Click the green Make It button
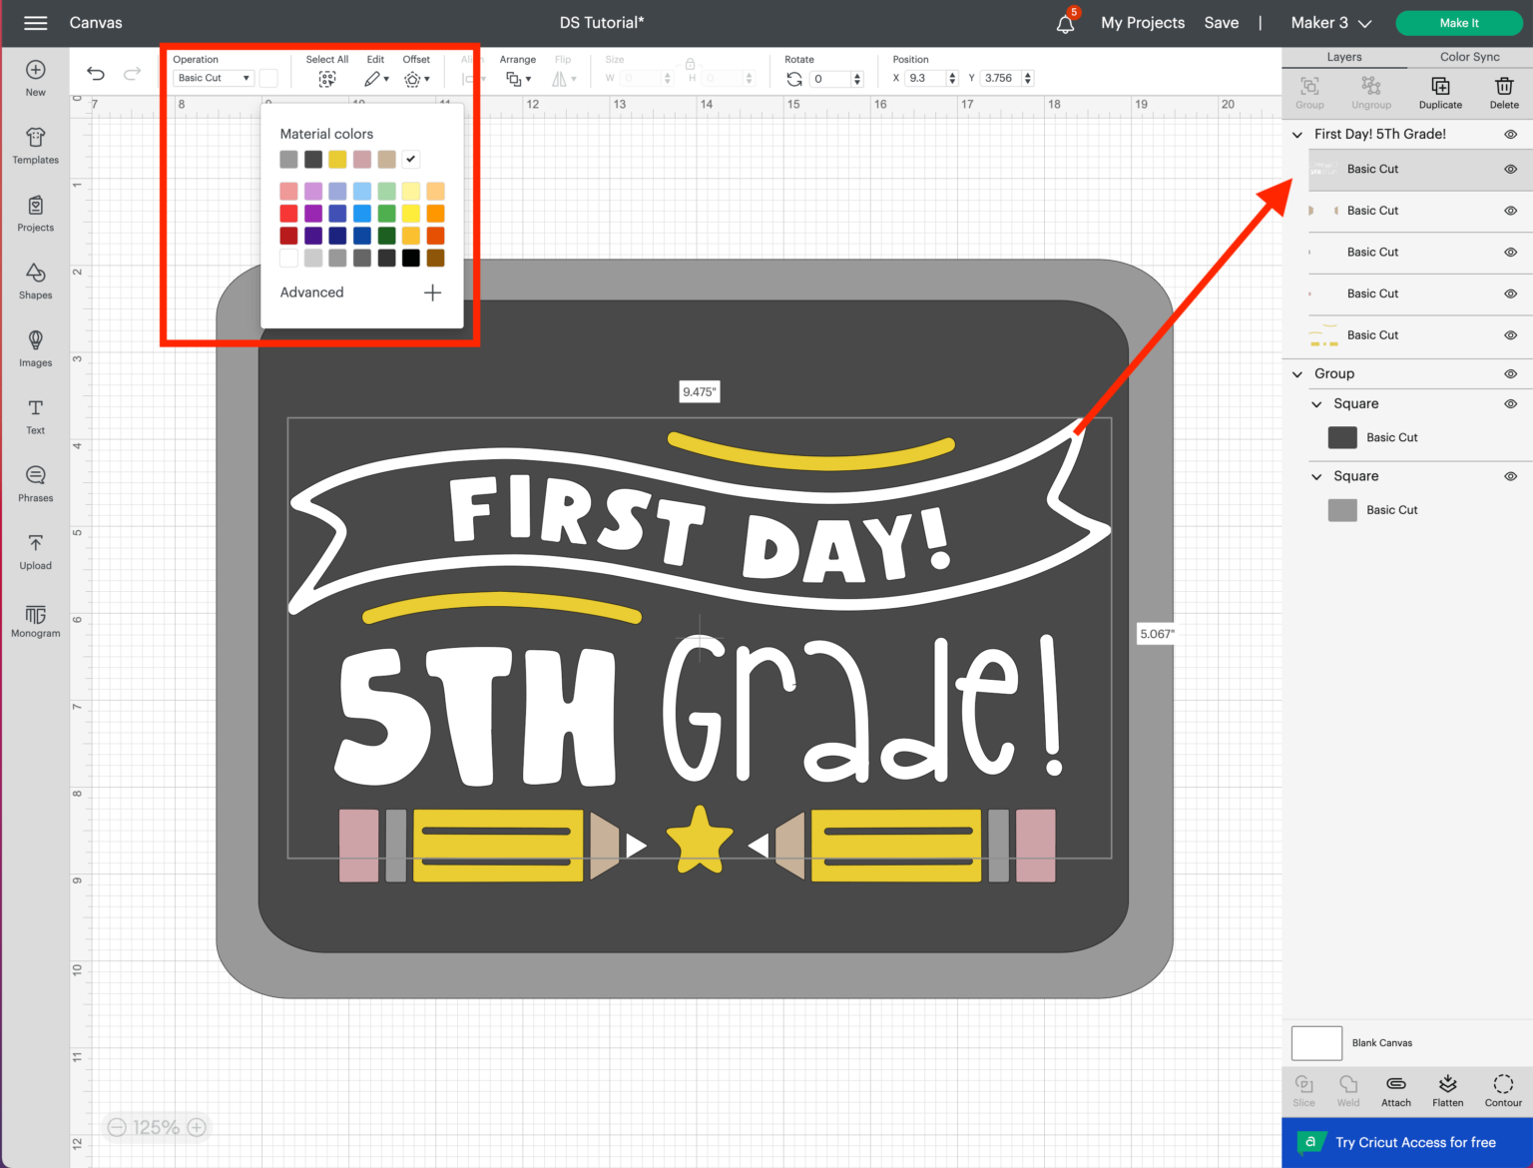The height and width of the screenshot is (1168, 1533). coord(1458,22)
